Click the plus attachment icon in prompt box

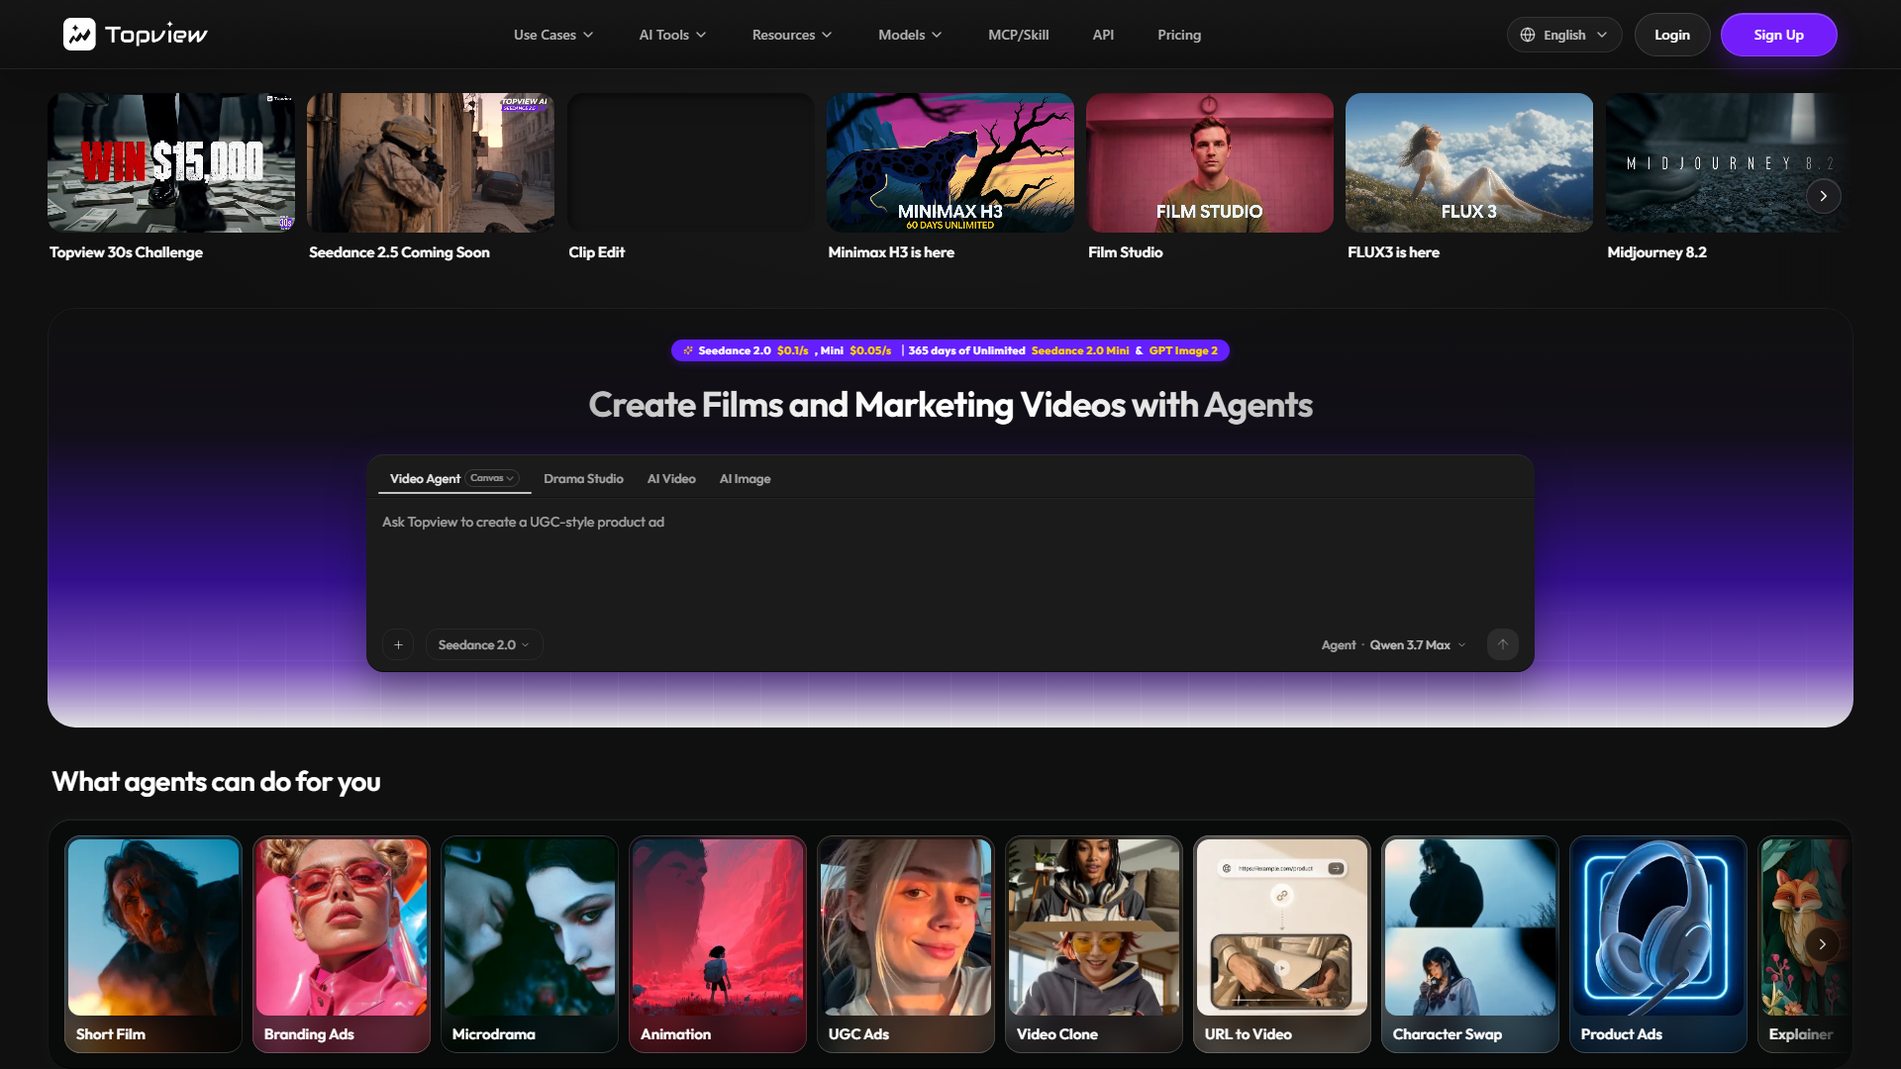click(x=398, y=644)
